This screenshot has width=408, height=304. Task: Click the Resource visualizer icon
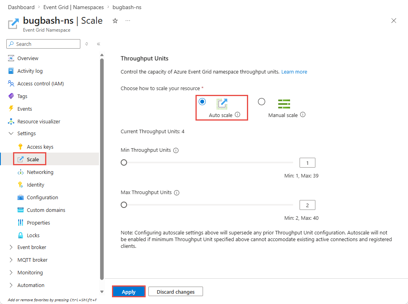[x=11, y=121]
